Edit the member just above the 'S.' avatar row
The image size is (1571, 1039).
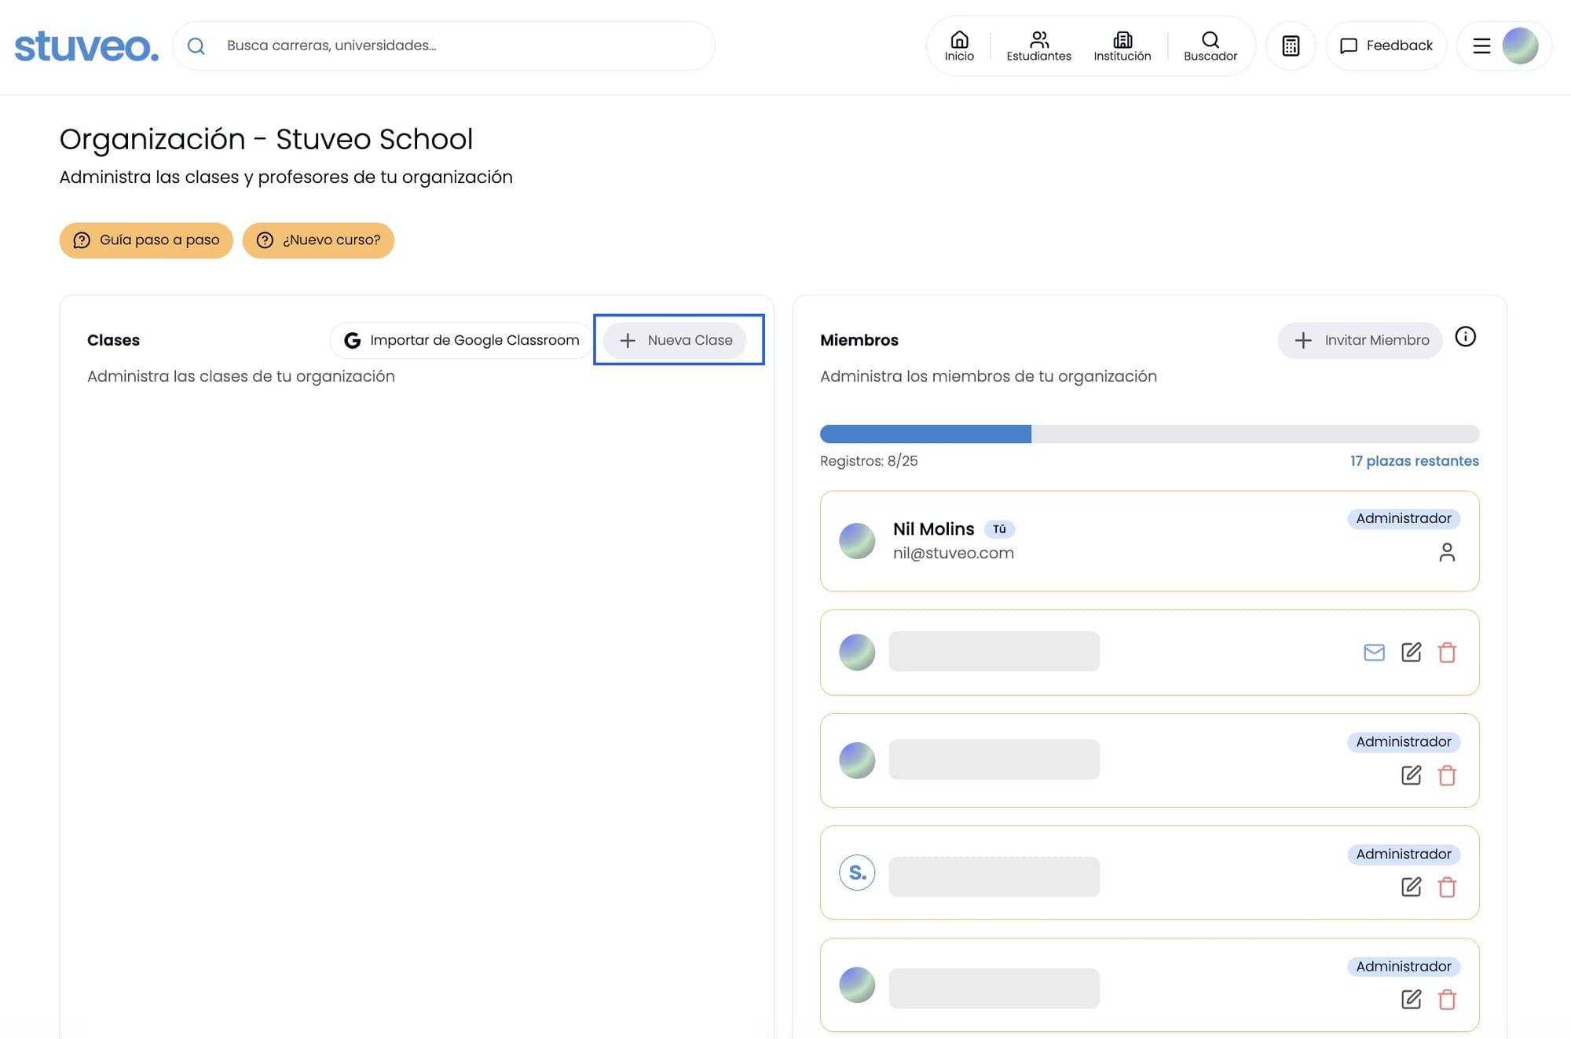pos(1412,776)
